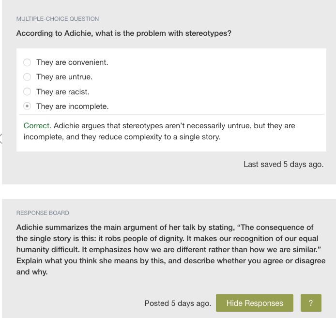Viewport: 336px width, 318px height.
Task: Choose the 'They are untrue.' radio option
Action: click(x=27, y=77)
